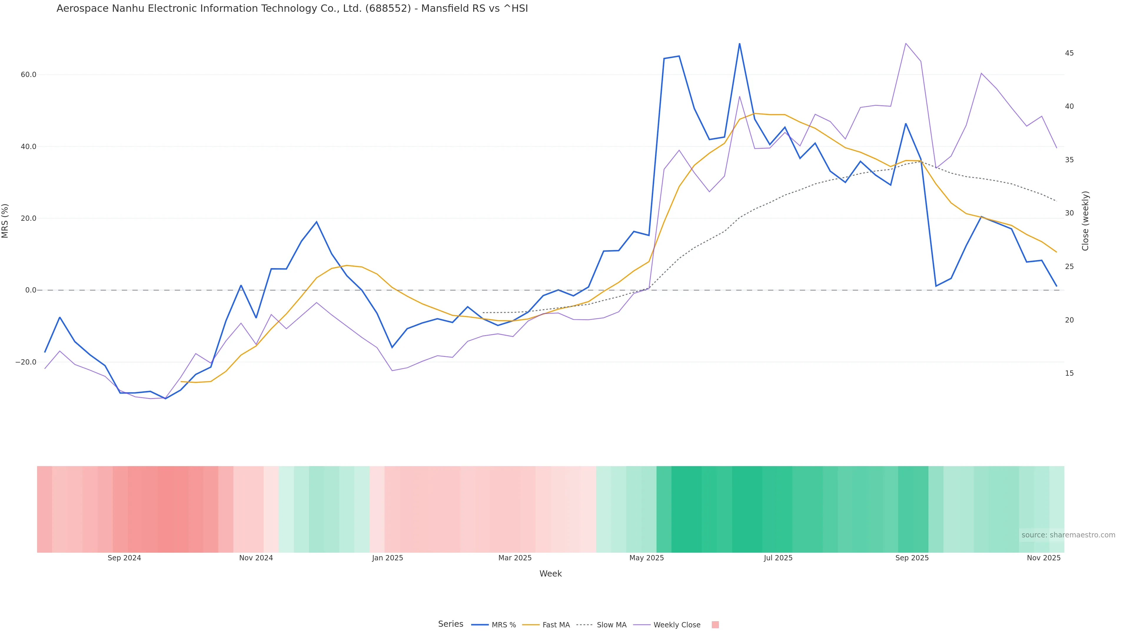1130x635 pixels.
Task: Click the Jan 2025 axis tick label
Action: coord(387,558)
